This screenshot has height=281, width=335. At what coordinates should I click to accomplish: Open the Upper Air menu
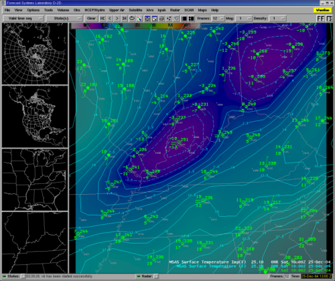(x=117, y=10)
